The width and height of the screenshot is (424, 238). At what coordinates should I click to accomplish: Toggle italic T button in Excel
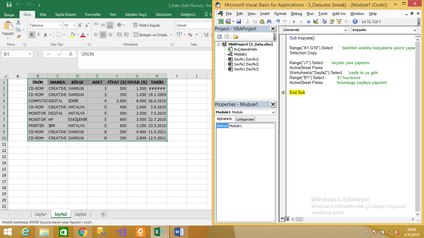tap(39, 35)
